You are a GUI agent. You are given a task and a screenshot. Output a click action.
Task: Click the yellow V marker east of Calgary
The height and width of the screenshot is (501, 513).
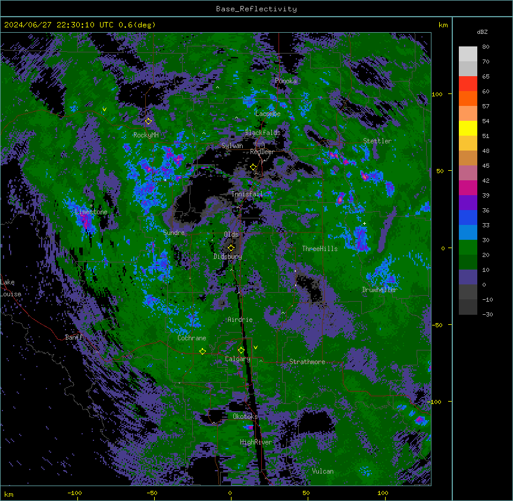[255, 347]
